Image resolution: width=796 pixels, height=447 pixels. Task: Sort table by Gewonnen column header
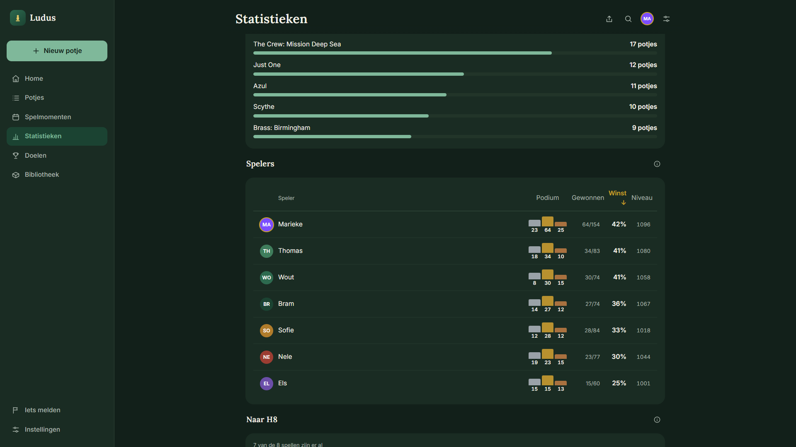(x=587, y=198)
